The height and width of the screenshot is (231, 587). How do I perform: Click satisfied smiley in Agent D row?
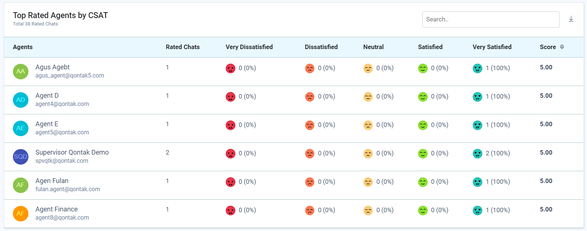[x=423, y=97]
